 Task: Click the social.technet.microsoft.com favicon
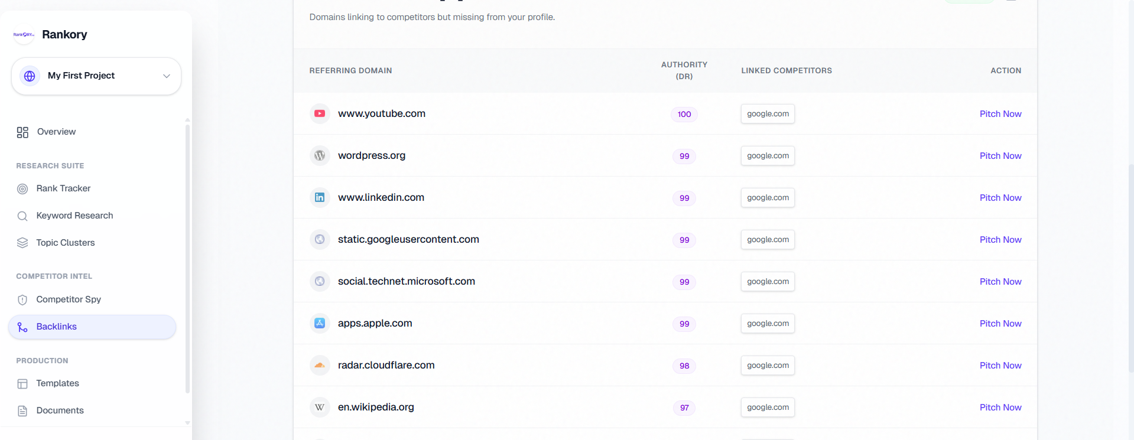point(320,281)
